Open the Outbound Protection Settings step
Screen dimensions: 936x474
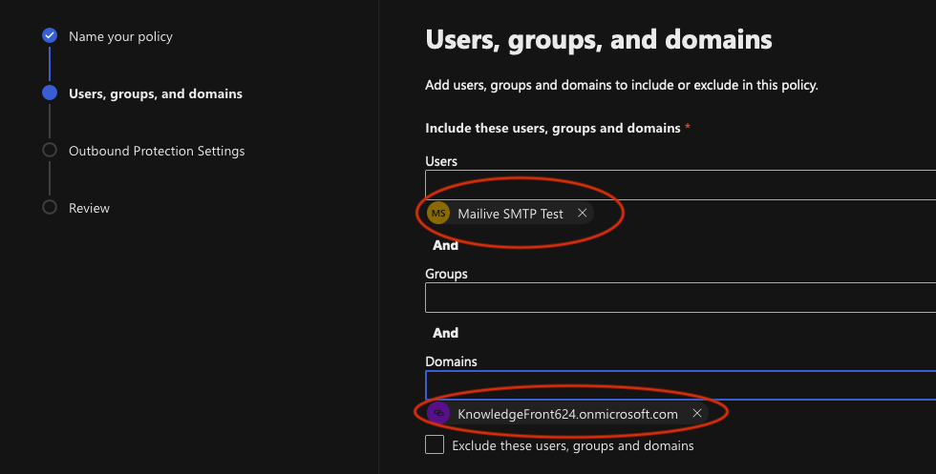click(157, 151)
